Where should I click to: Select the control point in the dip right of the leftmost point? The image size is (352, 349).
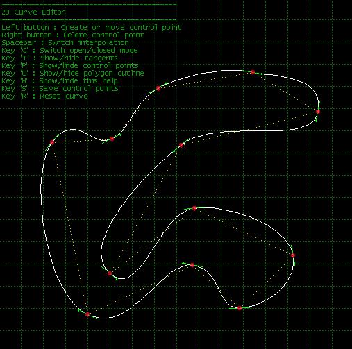(112, 139)
